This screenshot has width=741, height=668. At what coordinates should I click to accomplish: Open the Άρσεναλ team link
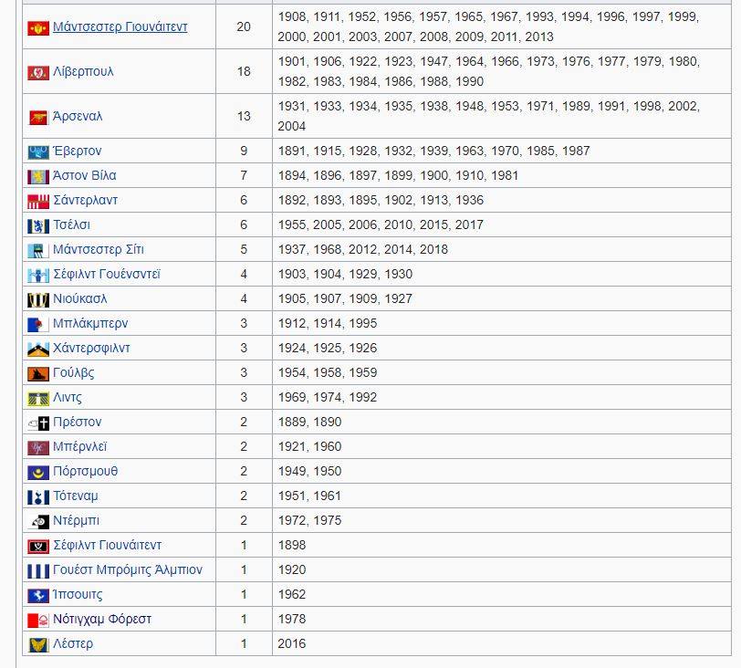pos(78,116)
